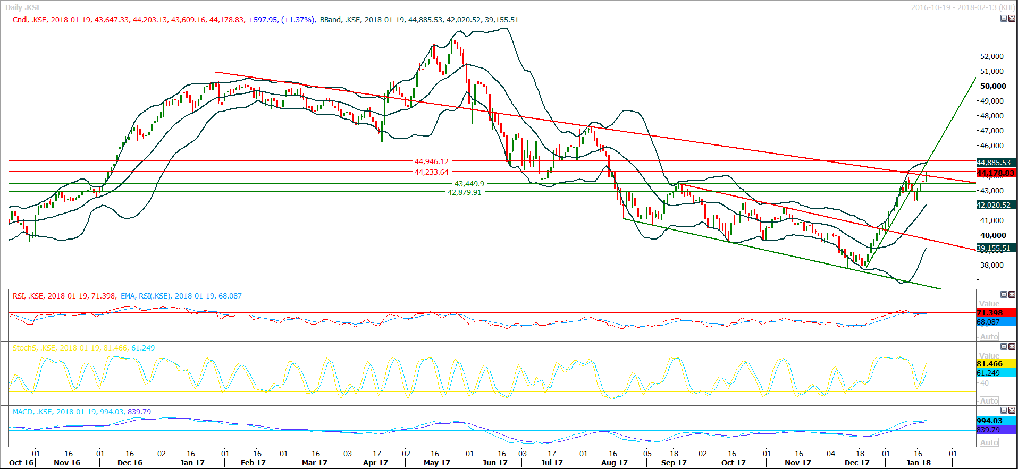This screenshot has height=469, width=1018.
Task: Click the Daily .KSE chart title
Action: click(x=23, y=7)
